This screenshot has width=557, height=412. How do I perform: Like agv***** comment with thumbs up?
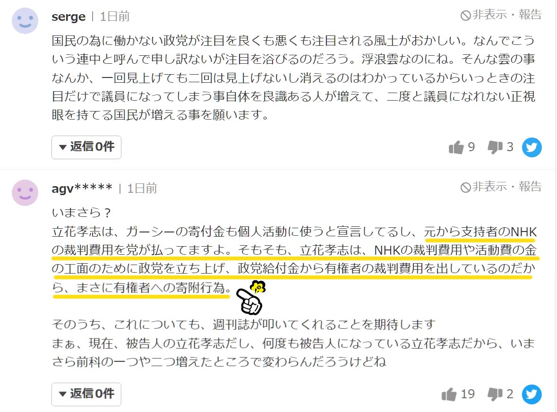[449, 394]
